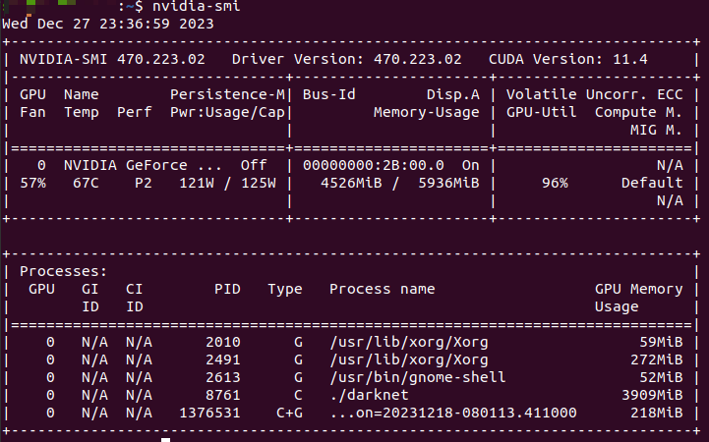Click '/usr/lib/xorg/Xorg' in the PID 2010 row

pyautogui.click(x=409, y=342)
